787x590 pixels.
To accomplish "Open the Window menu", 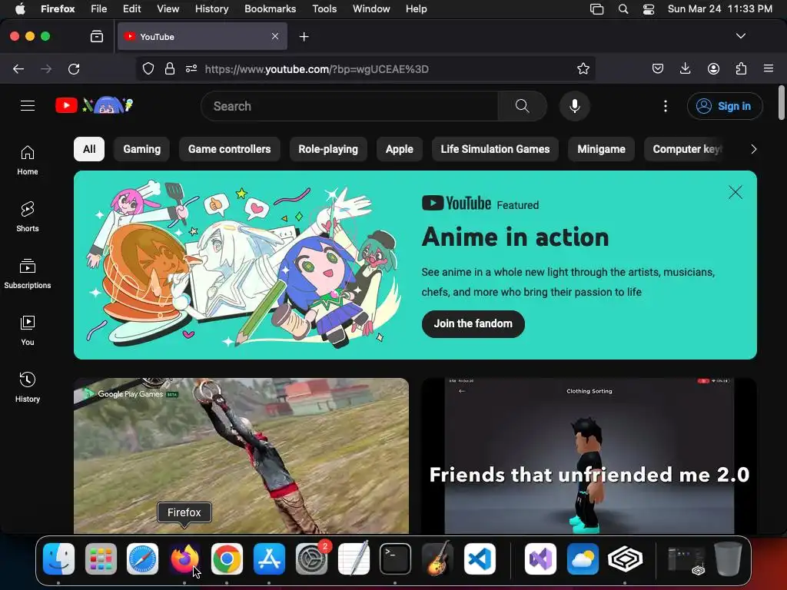I will click(371, 8).
